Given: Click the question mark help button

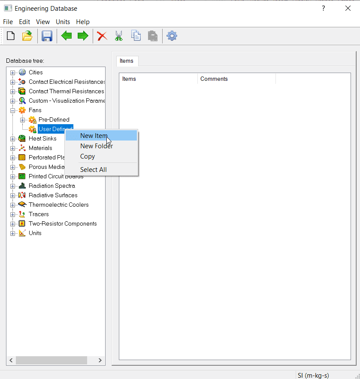Looking at the screenshot, I should pyautogui.click(x=324, y=9).
